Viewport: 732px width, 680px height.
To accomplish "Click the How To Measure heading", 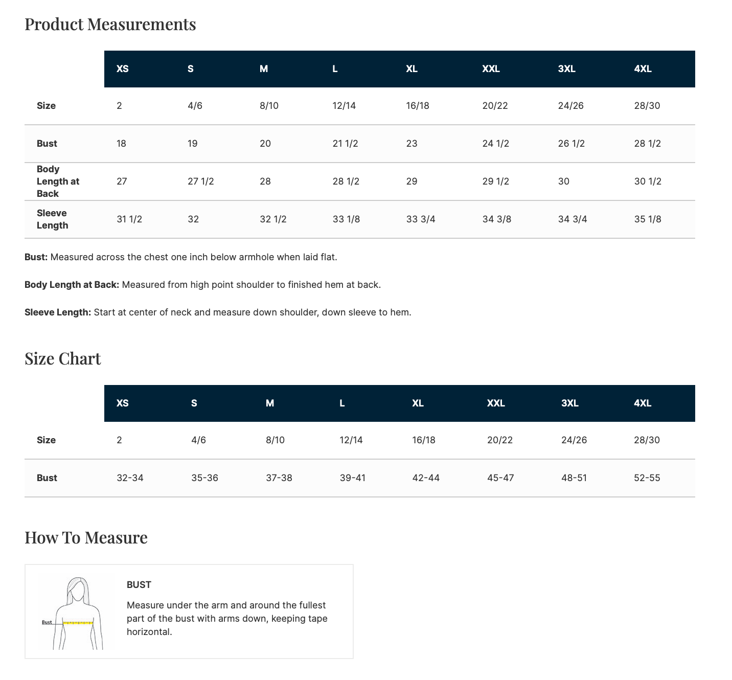I will [86, 537].
